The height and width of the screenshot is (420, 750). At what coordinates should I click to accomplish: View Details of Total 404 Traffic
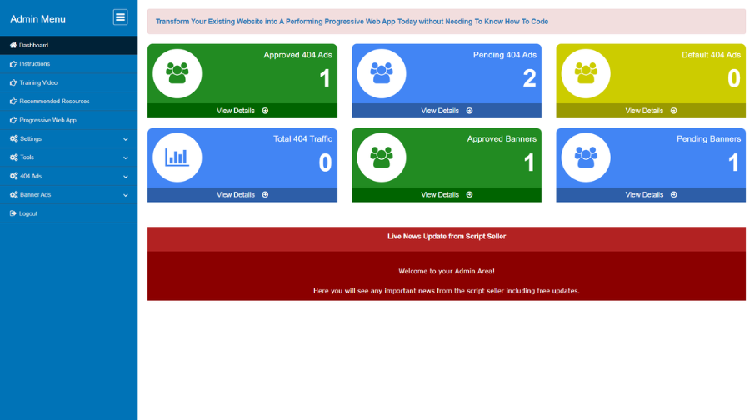[x=242, y=195]
